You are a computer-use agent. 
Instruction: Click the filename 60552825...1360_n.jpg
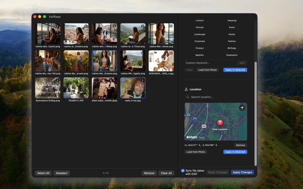161,73
